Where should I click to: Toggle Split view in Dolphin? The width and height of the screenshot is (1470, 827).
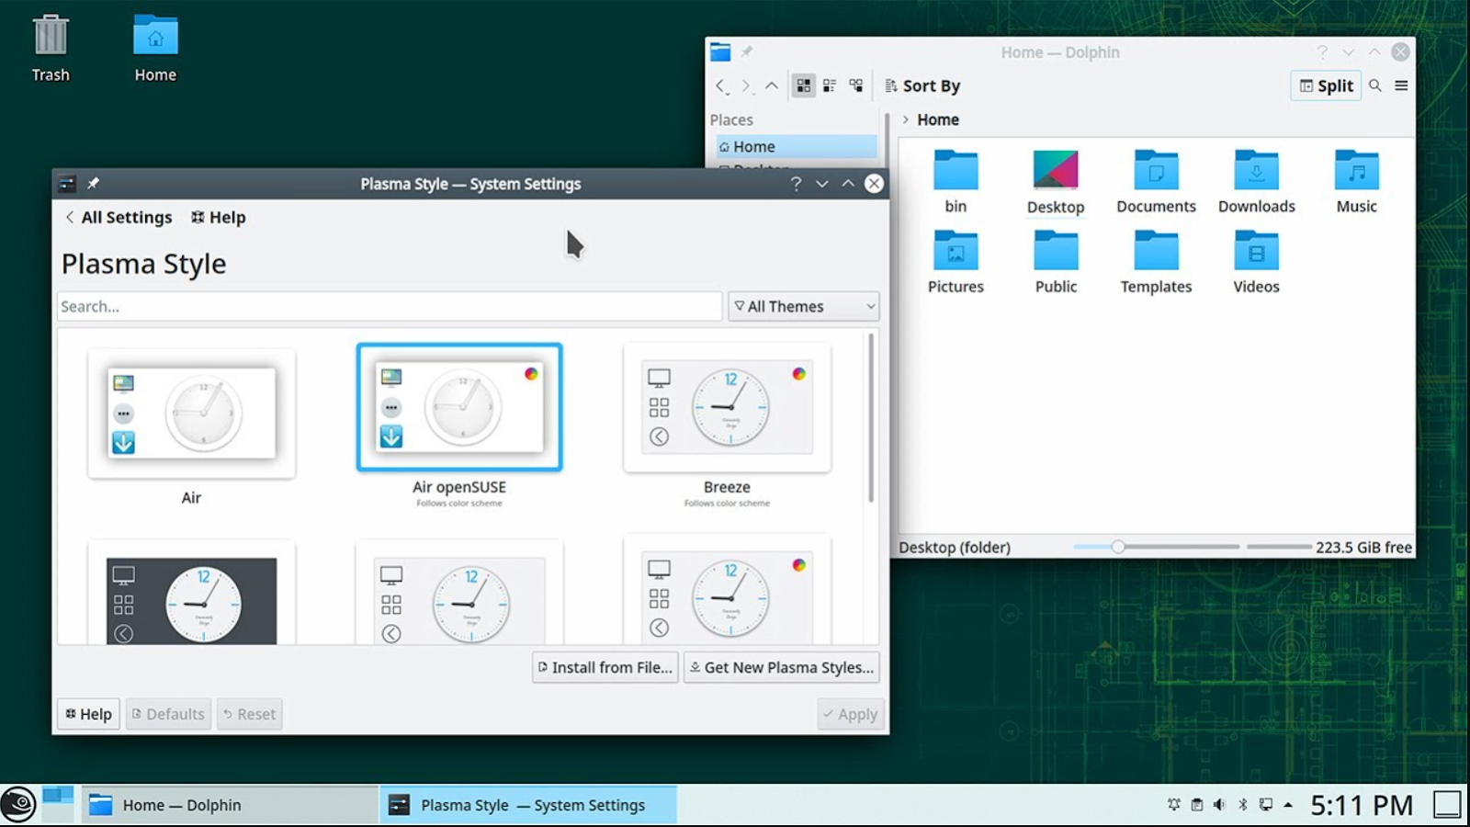coord(1326,85)
